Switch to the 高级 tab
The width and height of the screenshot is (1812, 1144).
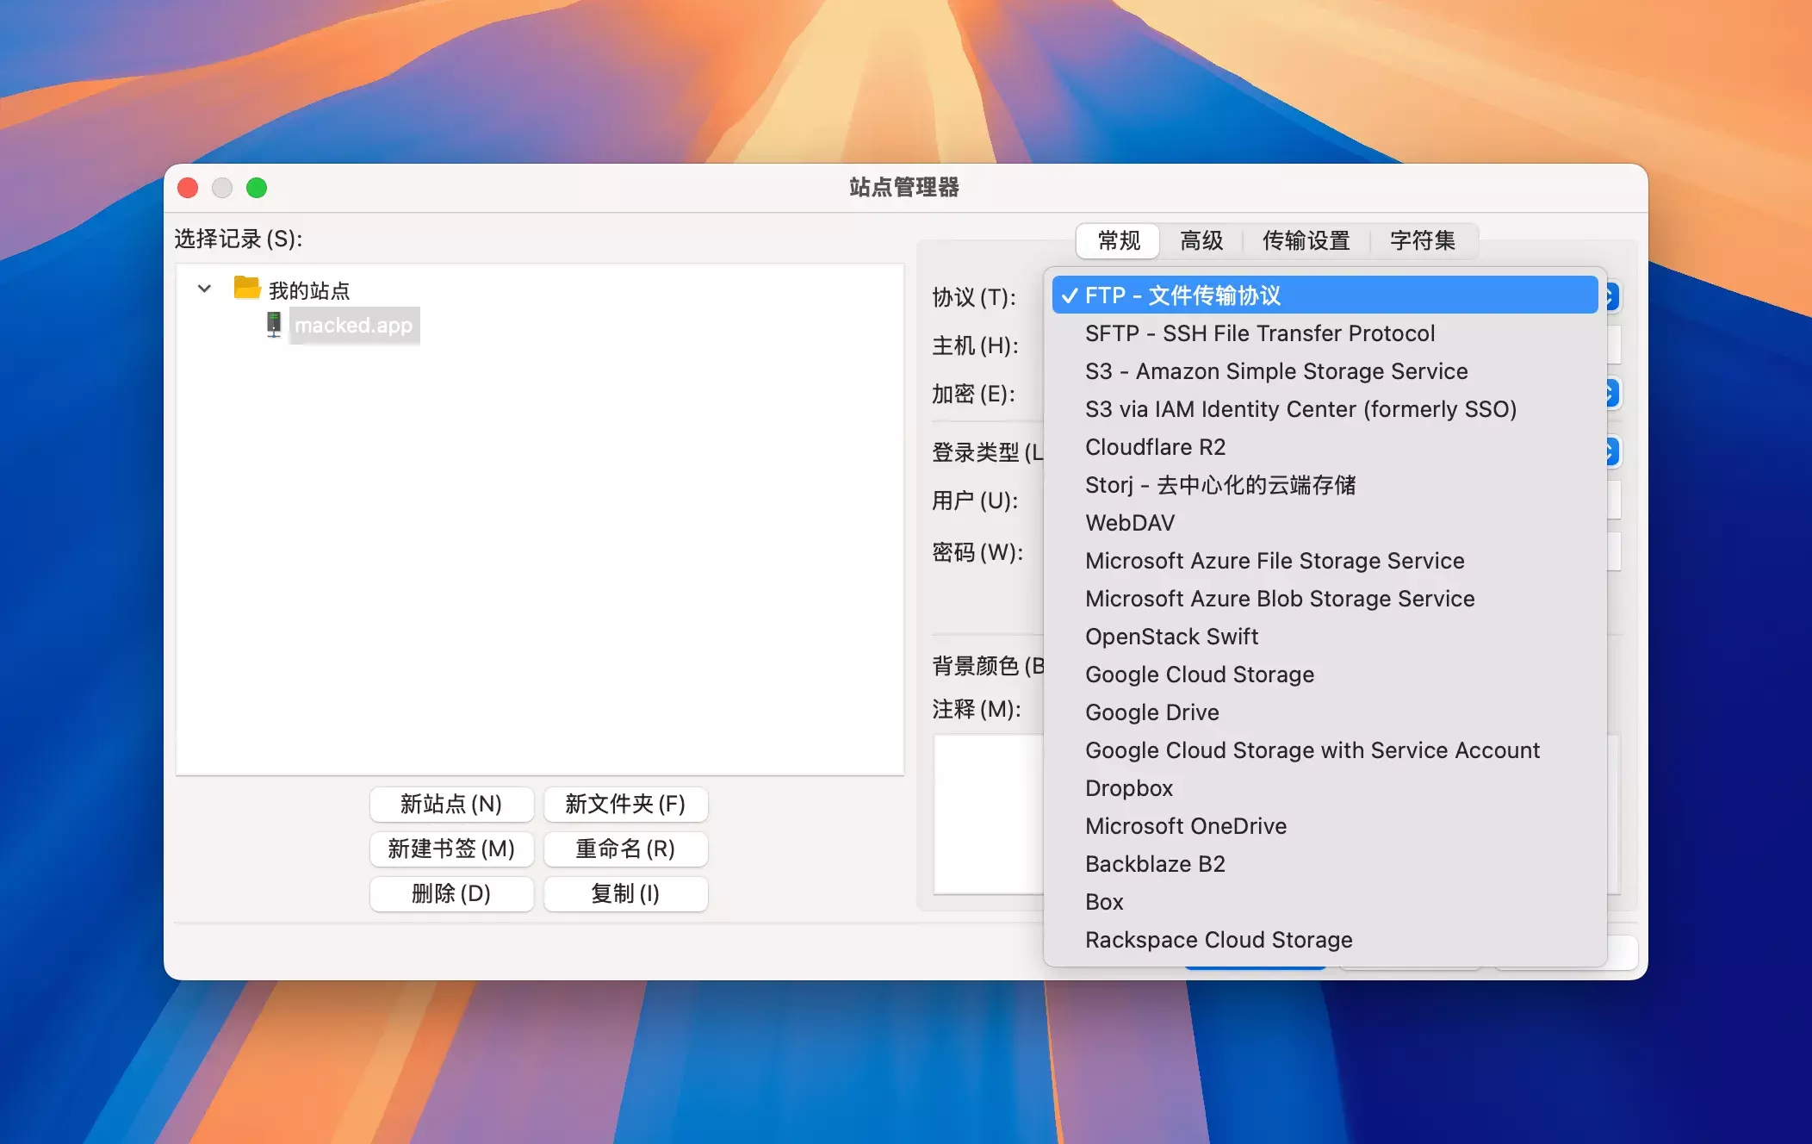pyautogui.click(x=1201, y=240)
